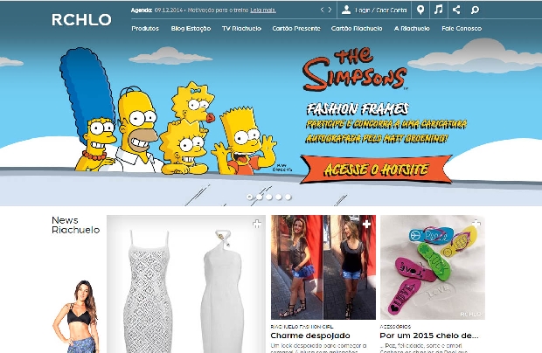
Task: Open A Riachuelo menu
Action: 412,28
